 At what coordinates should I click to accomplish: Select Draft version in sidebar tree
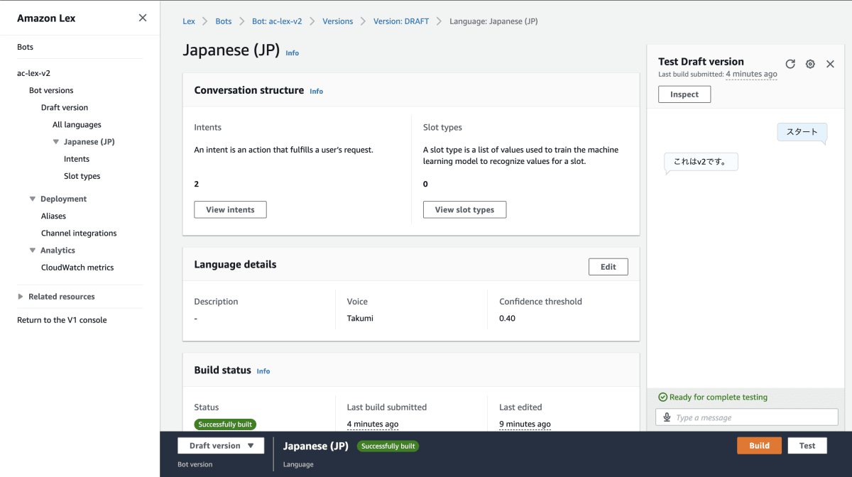tap(65, 108)
